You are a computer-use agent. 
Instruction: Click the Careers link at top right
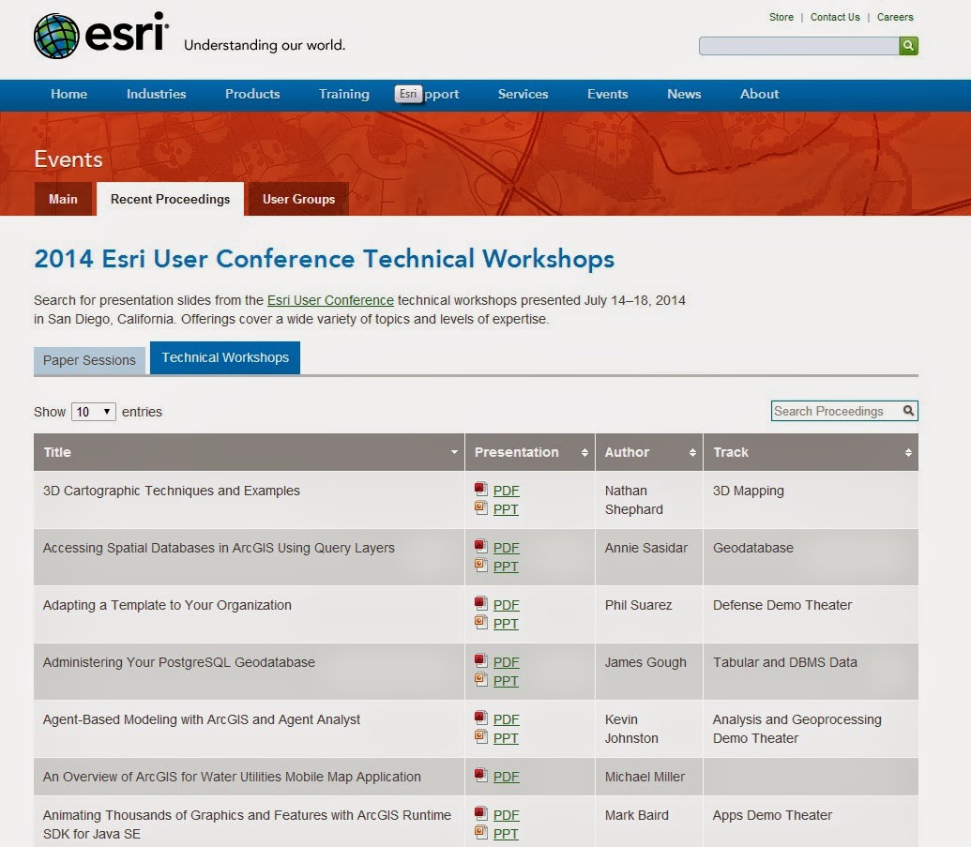click(x=894, y=17)
